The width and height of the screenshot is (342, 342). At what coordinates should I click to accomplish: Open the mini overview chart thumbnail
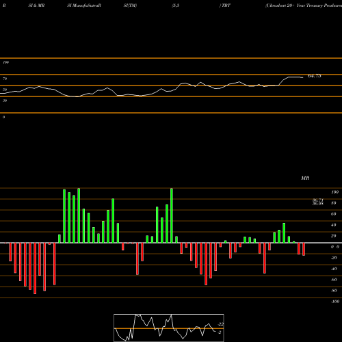169,328
